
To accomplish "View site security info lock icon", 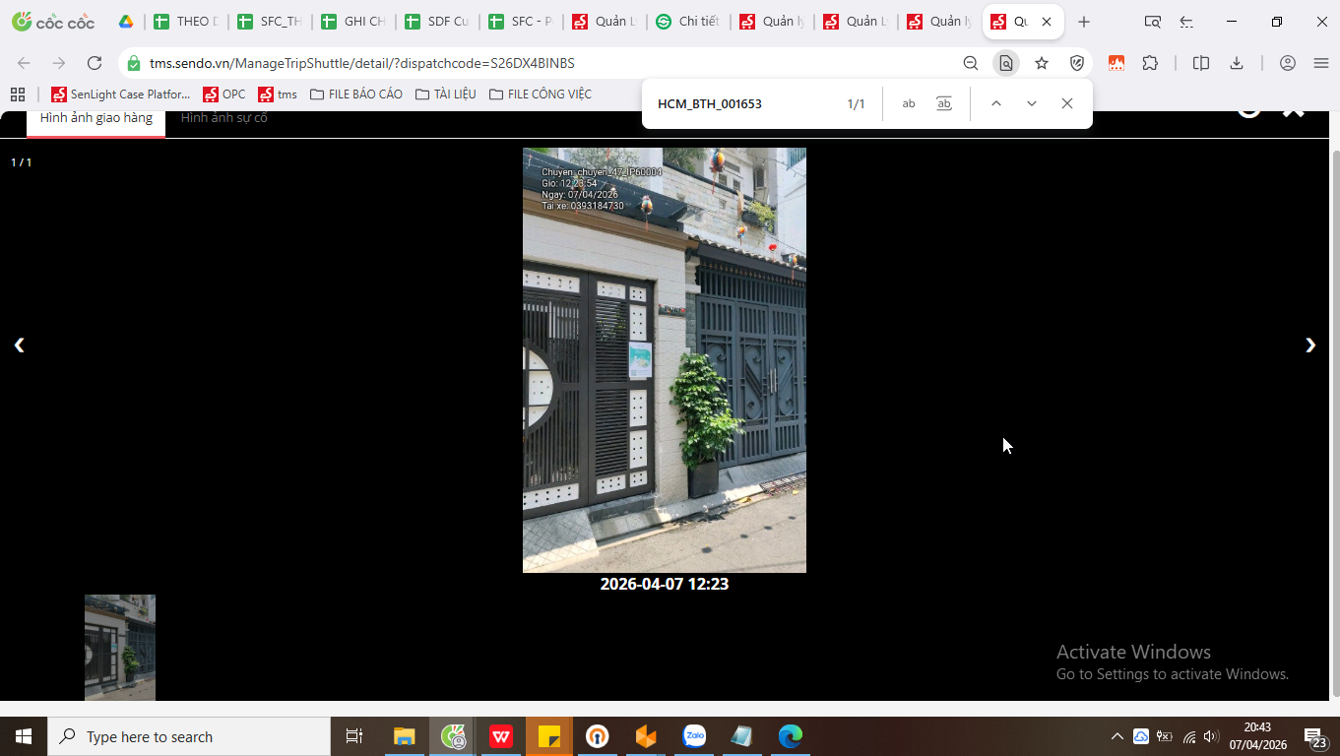I will tap(134, 63).
